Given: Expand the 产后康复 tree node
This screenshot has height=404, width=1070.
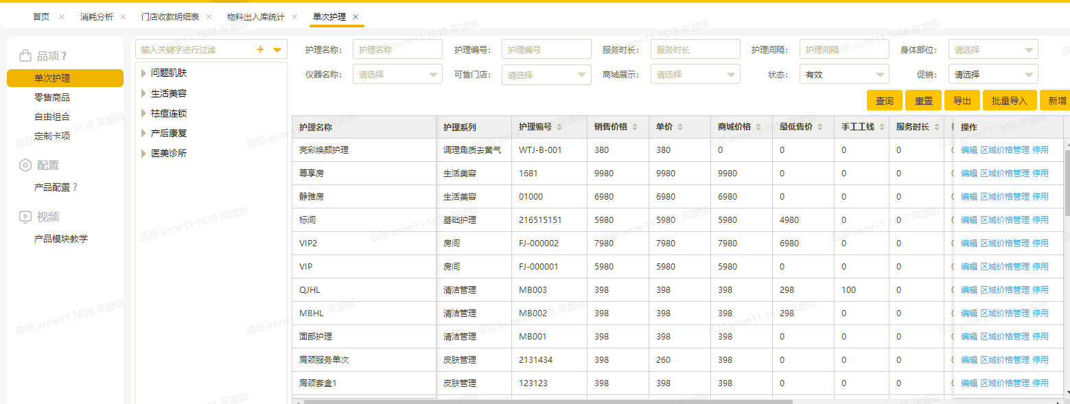Looking at the screenshot, I should (x=143, y=133).
